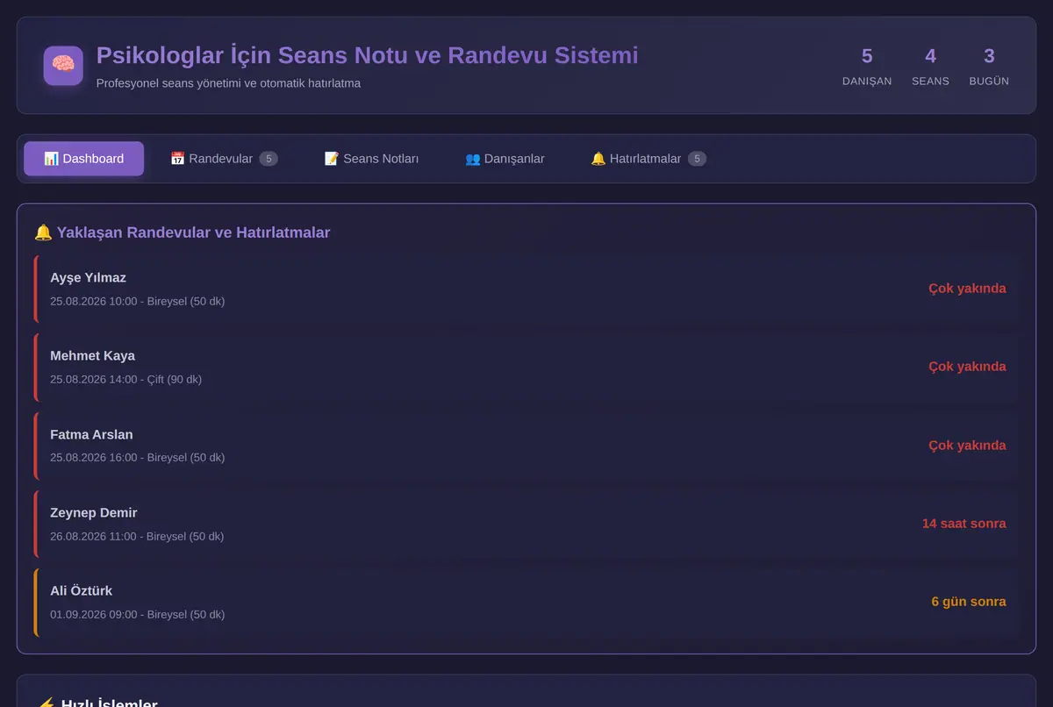Click 'Çok yakında' status for Ayşe Yılmaz

tap(967, 289)
